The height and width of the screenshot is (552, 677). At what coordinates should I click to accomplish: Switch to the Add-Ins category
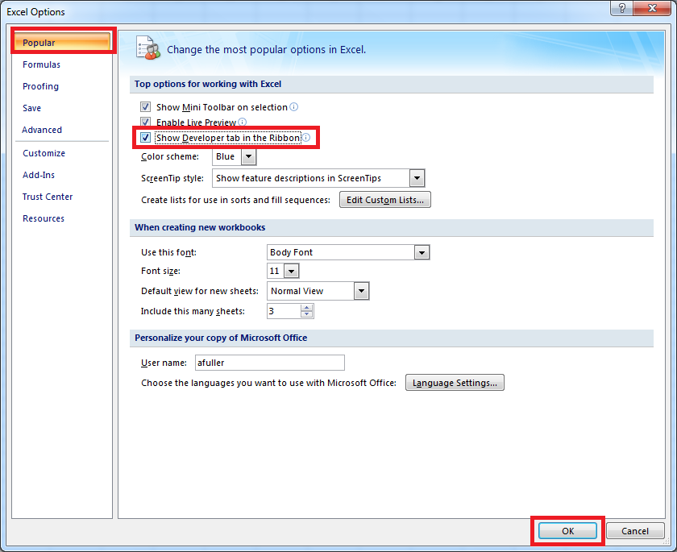[x=39, y=175]
